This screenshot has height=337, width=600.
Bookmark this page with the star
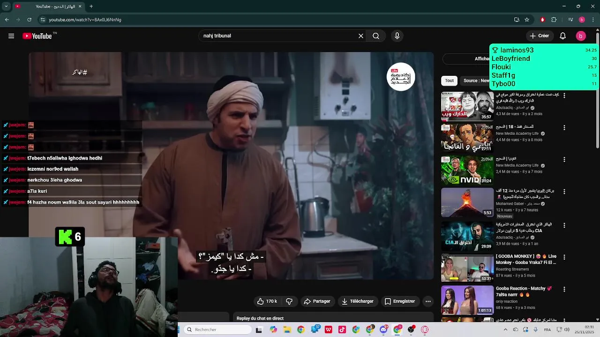tap(527, 20)
